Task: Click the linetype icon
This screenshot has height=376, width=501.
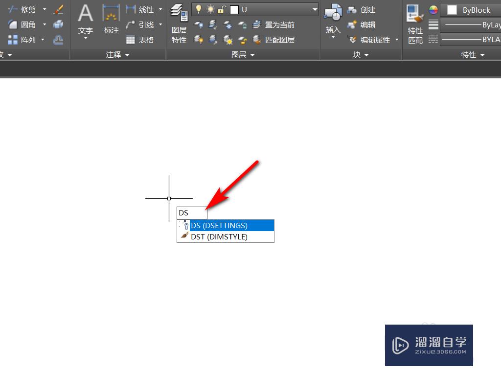Action: pos(433,40)
